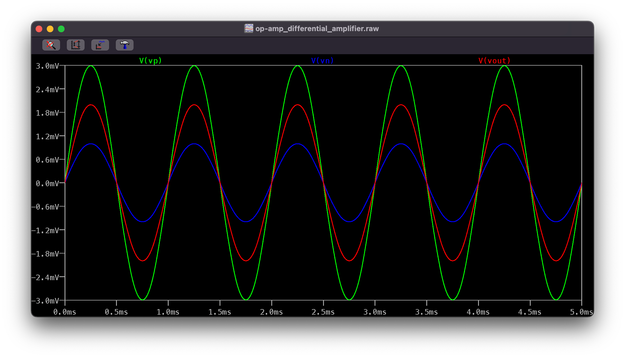
Task: Click the pick visible traces icon
Action: pyautogui.click(x=100, y=45)
